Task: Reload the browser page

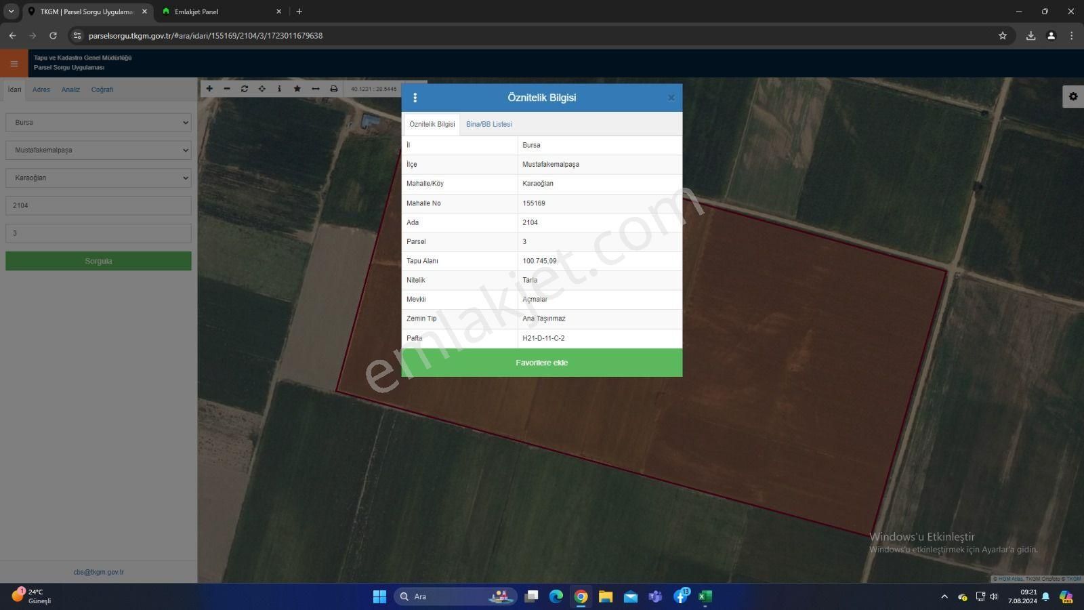Action: (53, 35)
